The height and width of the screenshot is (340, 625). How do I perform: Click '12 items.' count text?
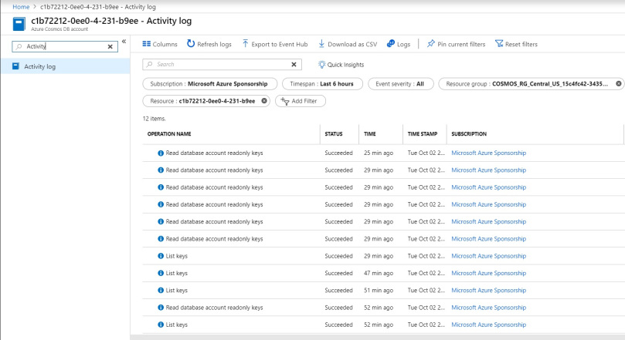[x=155, y=119]
